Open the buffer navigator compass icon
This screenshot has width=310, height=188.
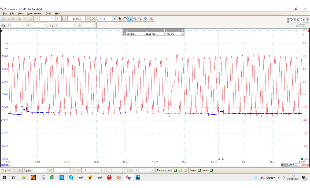(x=93, y=19)
